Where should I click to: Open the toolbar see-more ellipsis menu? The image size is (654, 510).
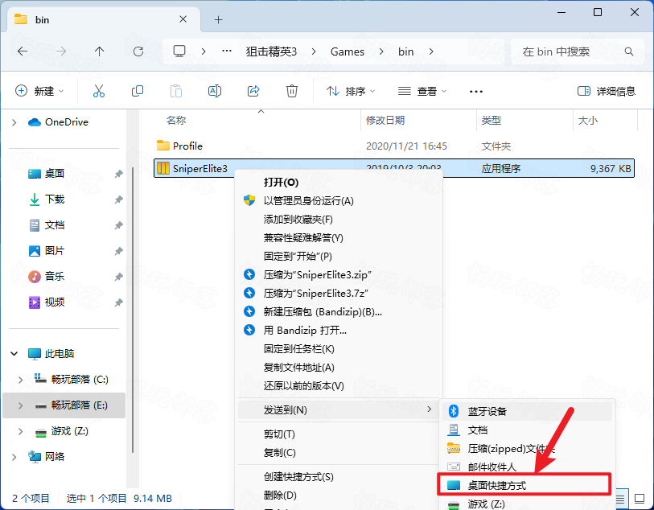pyautogui.click(x=476, y=92)
